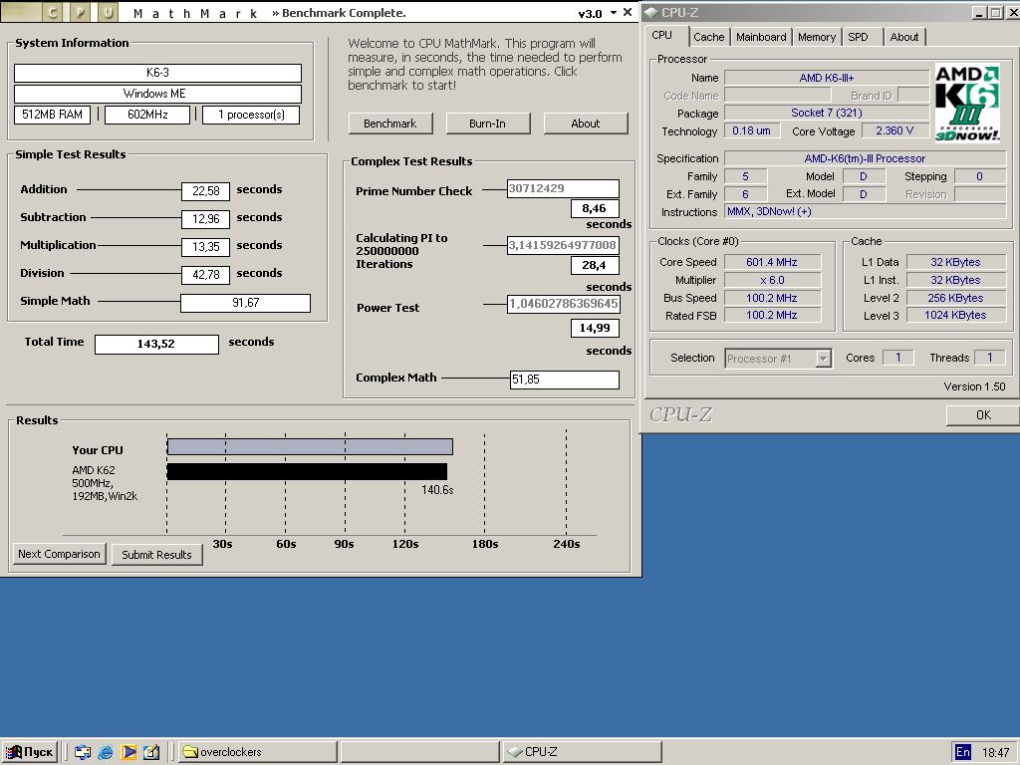The image size is (1020, 765).
Task: Open the MathMark title bar dropdown arrow
Action: tap(614, 12)
